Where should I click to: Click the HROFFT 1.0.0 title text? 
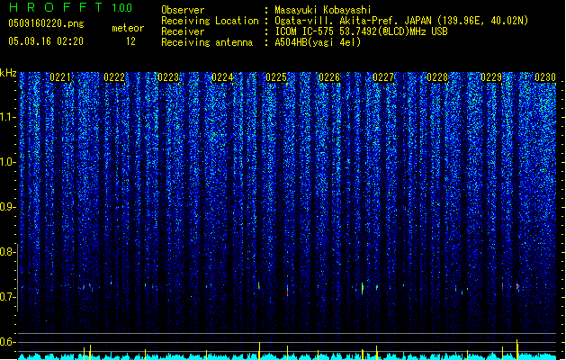tap(71, 7)
